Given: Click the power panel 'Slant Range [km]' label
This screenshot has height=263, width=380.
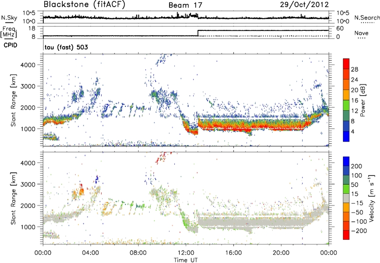Looking at the screenshot, I should tap(13, 100).
